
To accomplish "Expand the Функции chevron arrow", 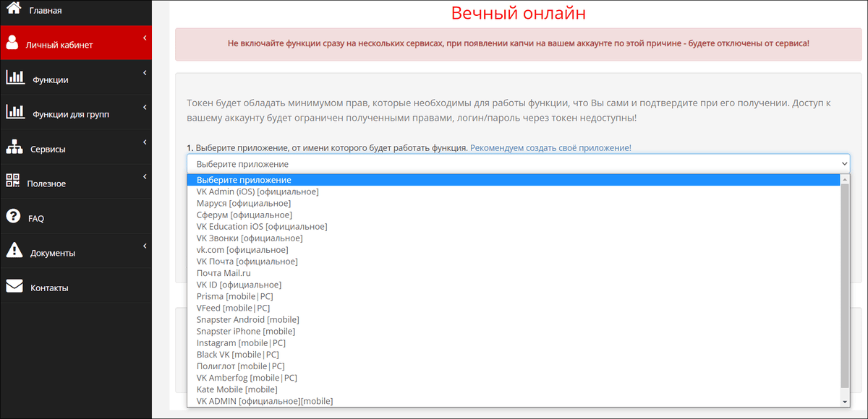I will tap(145, 72).
